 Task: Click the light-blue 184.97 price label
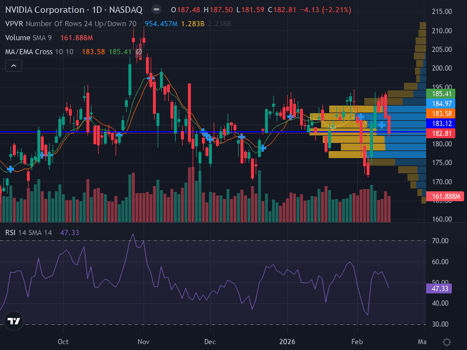[441, 104]
